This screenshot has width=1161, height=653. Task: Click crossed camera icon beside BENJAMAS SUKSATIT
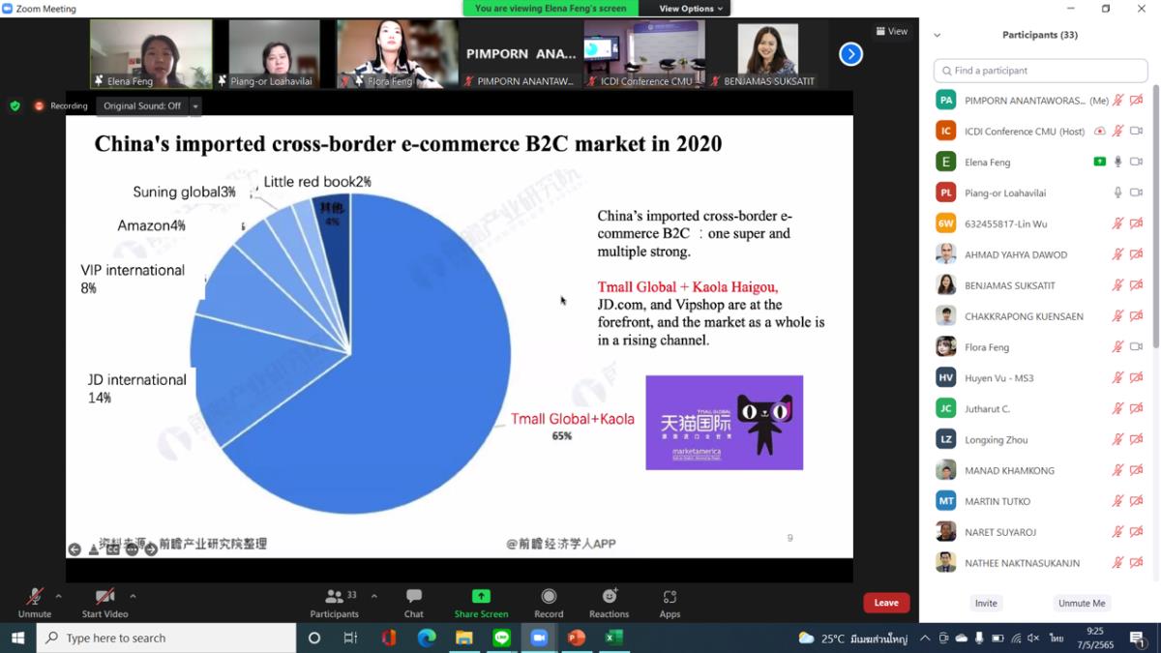[x=1137, y=285]
